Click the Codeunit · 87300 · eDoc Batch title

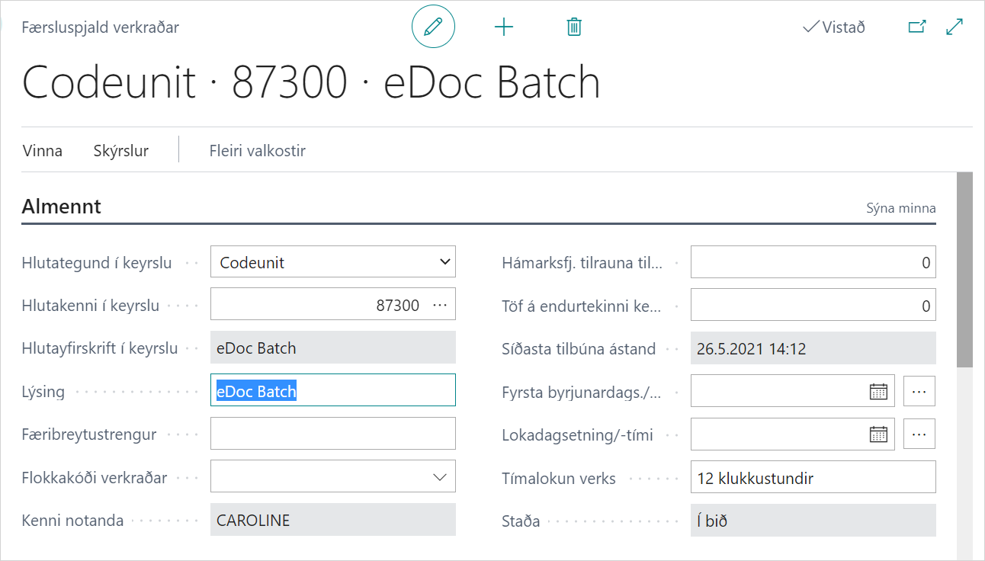[x=311, y=82]
